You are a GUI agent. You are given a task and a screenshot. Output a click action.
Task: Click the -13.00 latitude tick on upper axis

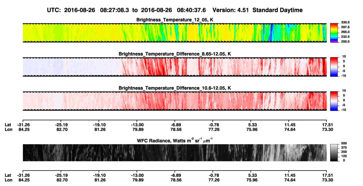137,125
